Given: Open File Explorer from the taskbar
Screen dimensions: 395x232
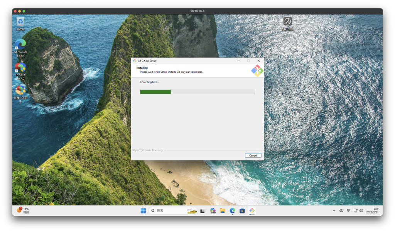Looking at the screenshot, I should point(223,210).
